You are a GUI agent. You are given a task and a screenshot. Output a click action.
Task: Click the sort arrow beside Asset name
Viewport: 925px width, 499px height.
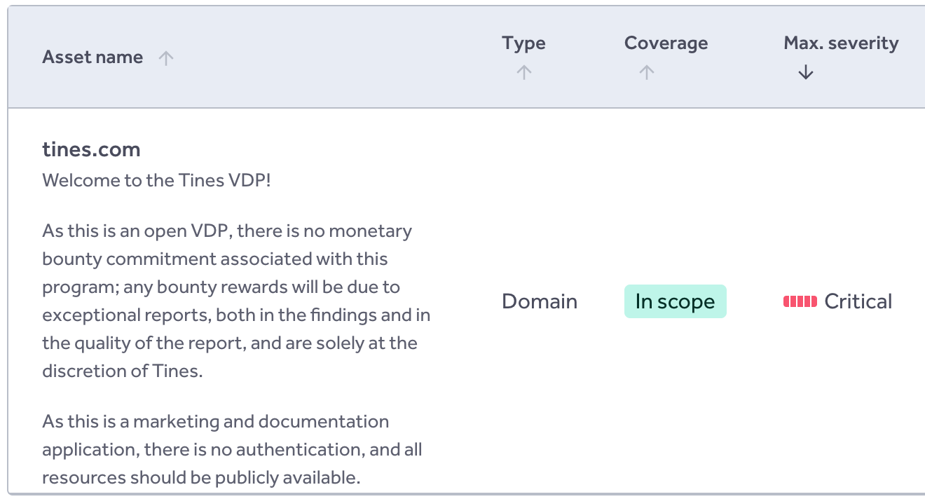pyautogui.click(x=165, y=58)
